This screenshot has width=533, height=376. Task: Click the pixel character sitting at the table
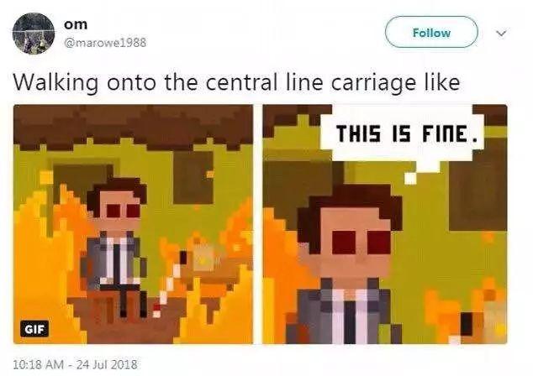[116, 246]
